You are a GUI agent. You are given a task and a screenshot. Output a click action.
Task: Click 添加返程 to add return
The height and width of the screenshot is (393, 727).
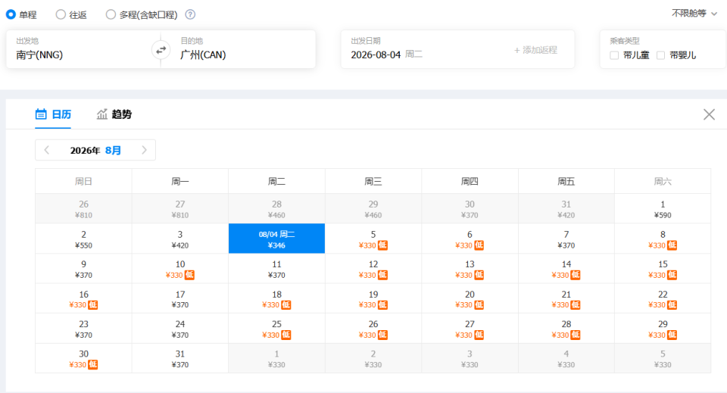pyautogui.click(x=535, y=50)
